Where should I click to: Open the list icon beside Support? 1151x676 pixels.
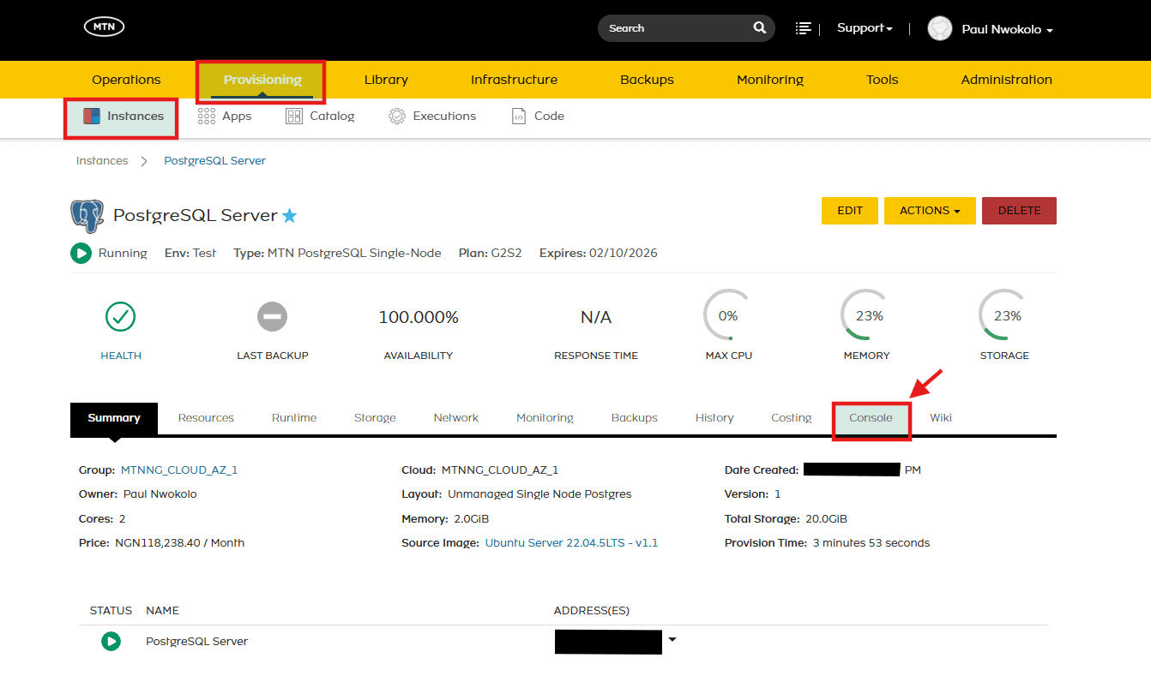[804, 28]
